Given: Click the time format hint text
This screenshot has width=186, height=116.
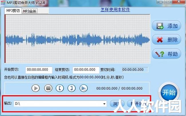Looking at the screenshot, I should pyautogui.click(x=64, y=77).
